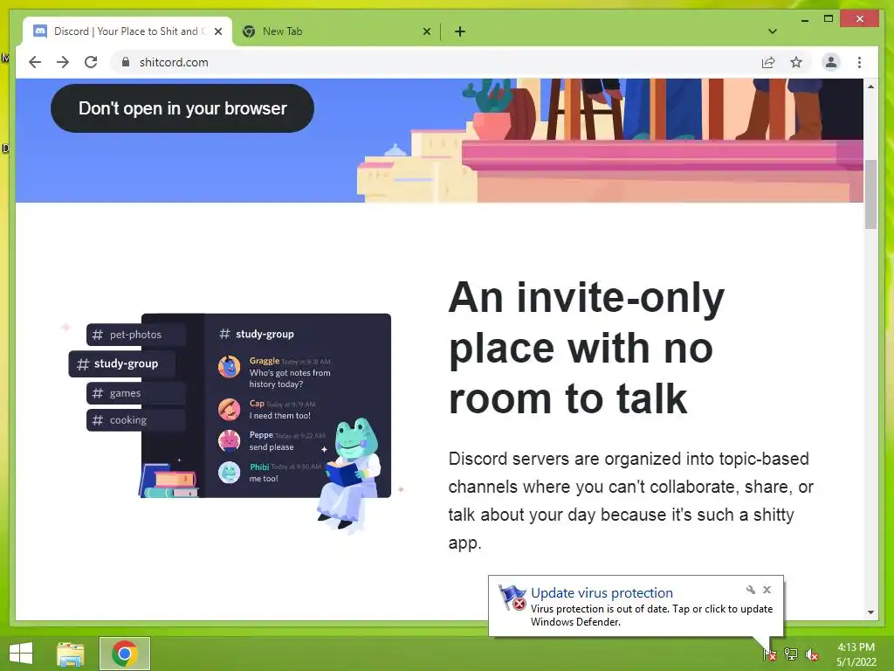
Task: Click Phibi's avatar in chat
Action: [230, 473]
